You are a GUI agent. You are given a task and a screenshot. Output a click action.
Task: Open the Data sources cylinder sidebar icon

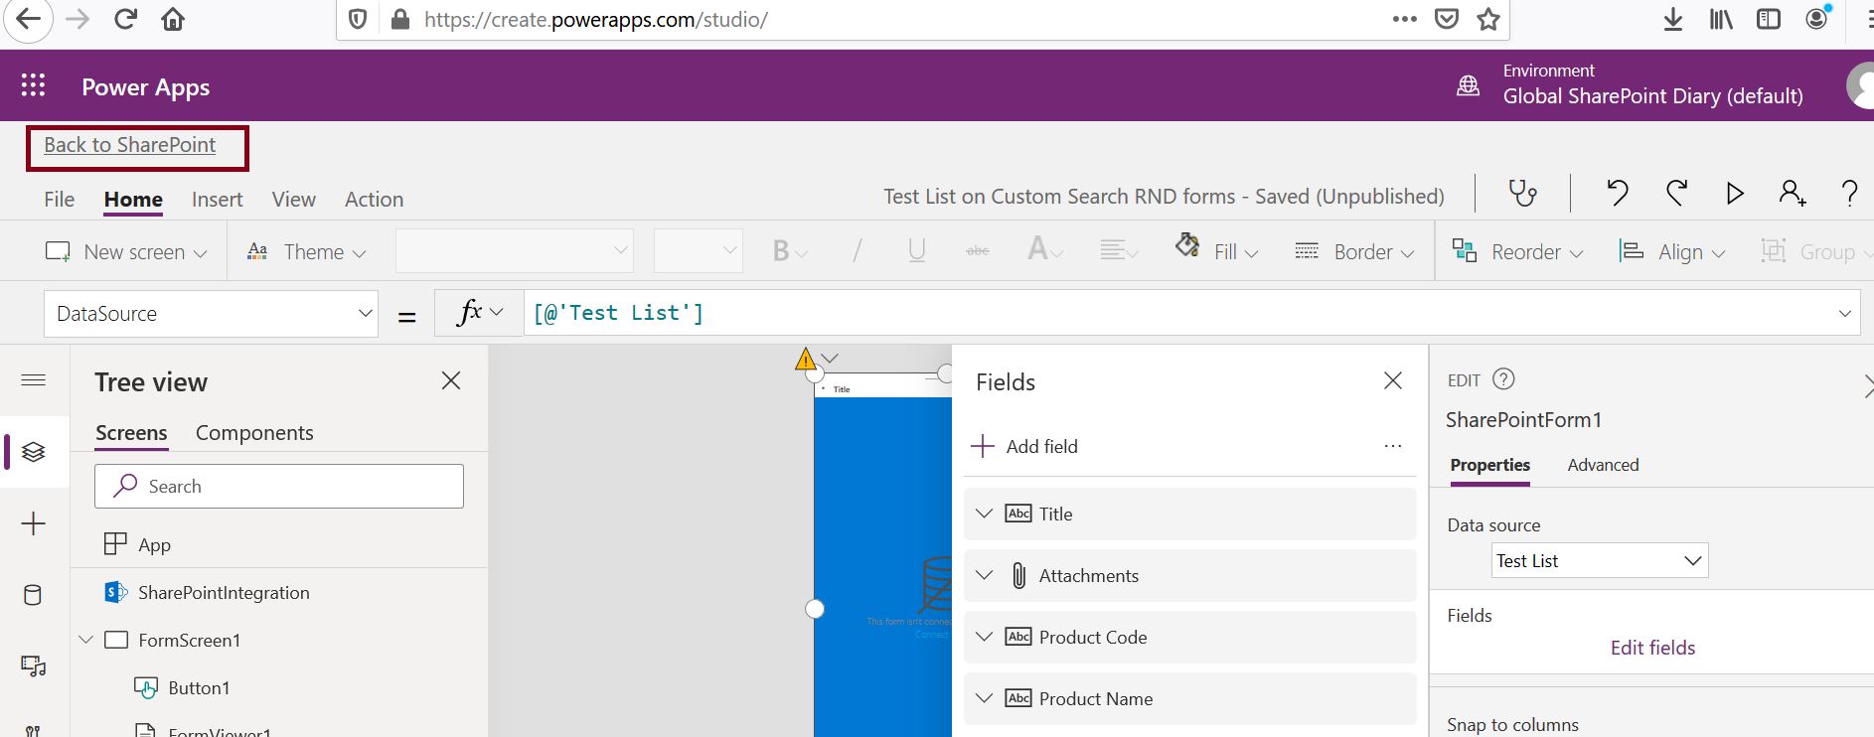[x=33, y=595]
